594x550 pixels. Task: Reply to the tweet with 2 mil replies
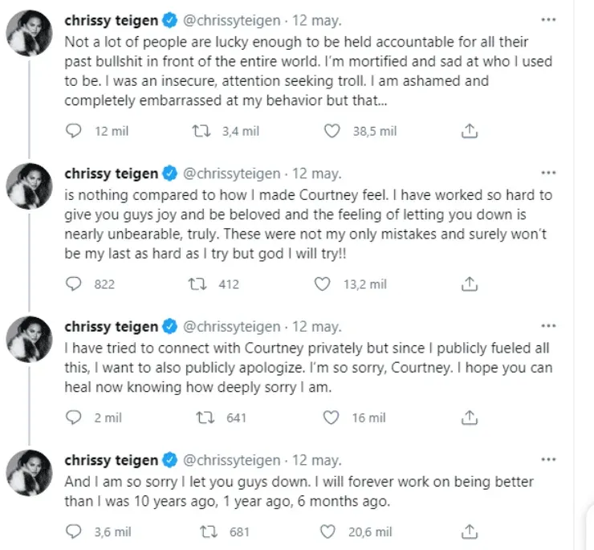pyautogui.click(x=74, y=418)
